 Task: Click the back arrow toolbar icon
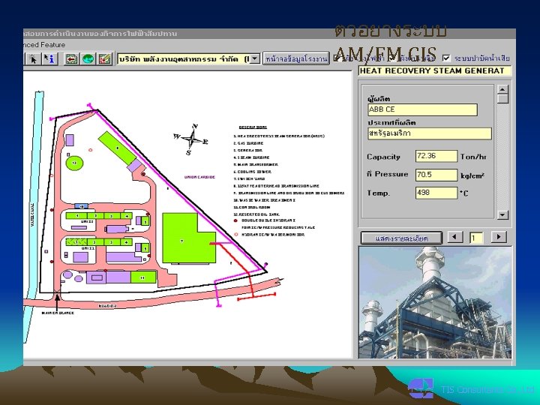pyautogui.click(x=71, y=59)
